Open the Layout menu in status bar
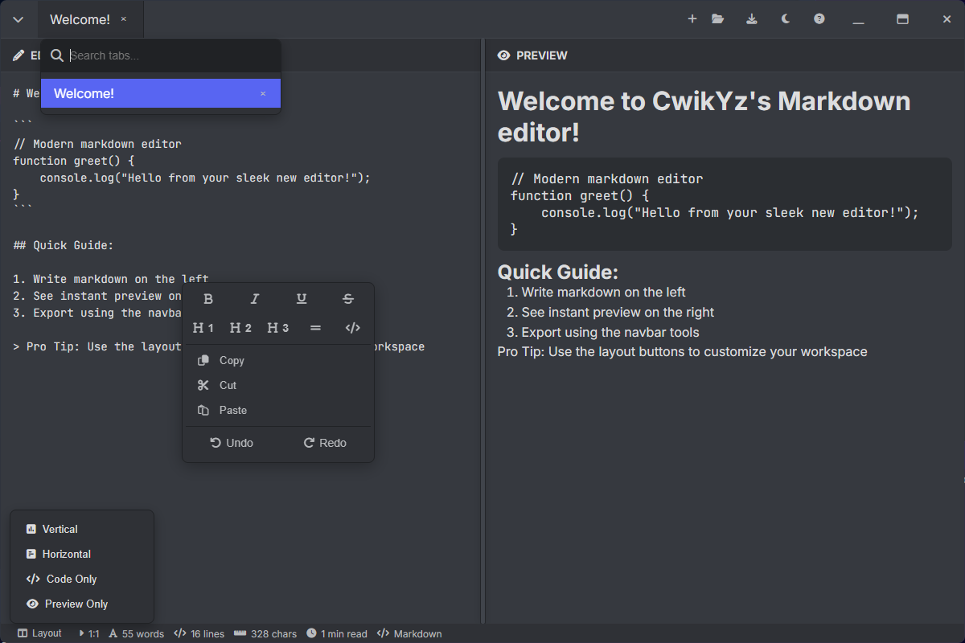This screenshot has width=965, height=643. (39, 633)
